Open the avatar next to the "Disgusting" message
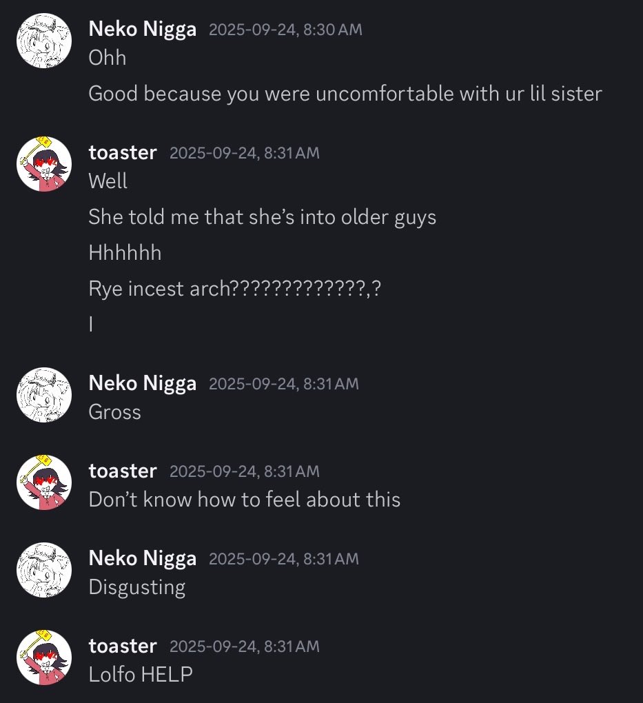 [x=44, y=571]
